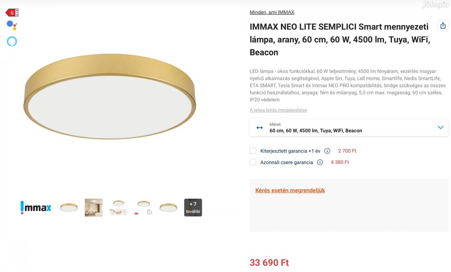The image size is (451, 272).
Task: Open info icon for Azonnali csere garancia
Action: 320,162
